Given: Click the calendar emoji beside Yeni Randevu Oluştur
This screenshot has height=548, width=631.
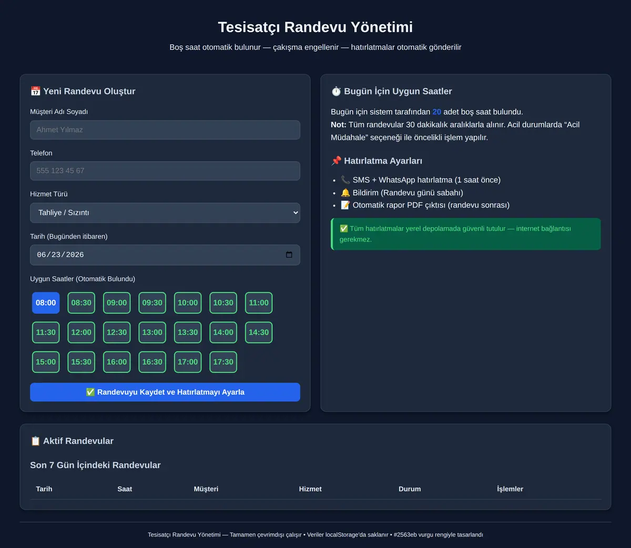Looking at the screenshot, I should tap(35, 91).
